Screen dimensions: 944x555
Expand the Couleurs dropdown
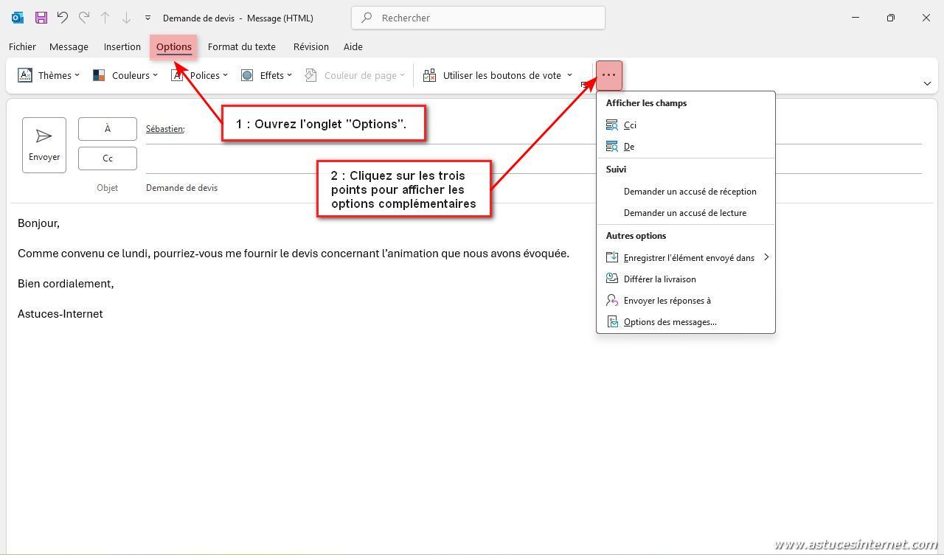tap(125, 75)
